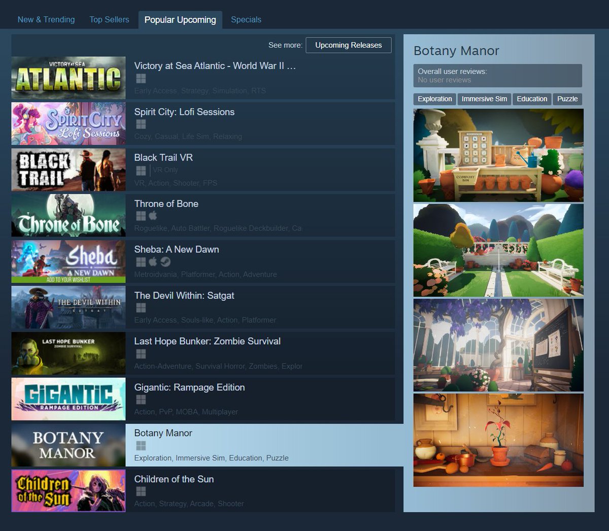
Task: Open the Black Trail VR title
Action: coord(163,157)
